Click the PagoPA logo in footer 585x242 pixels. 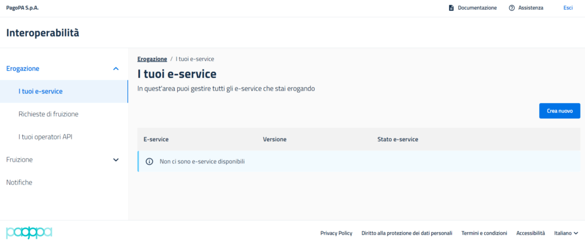[x=29, y=232]
